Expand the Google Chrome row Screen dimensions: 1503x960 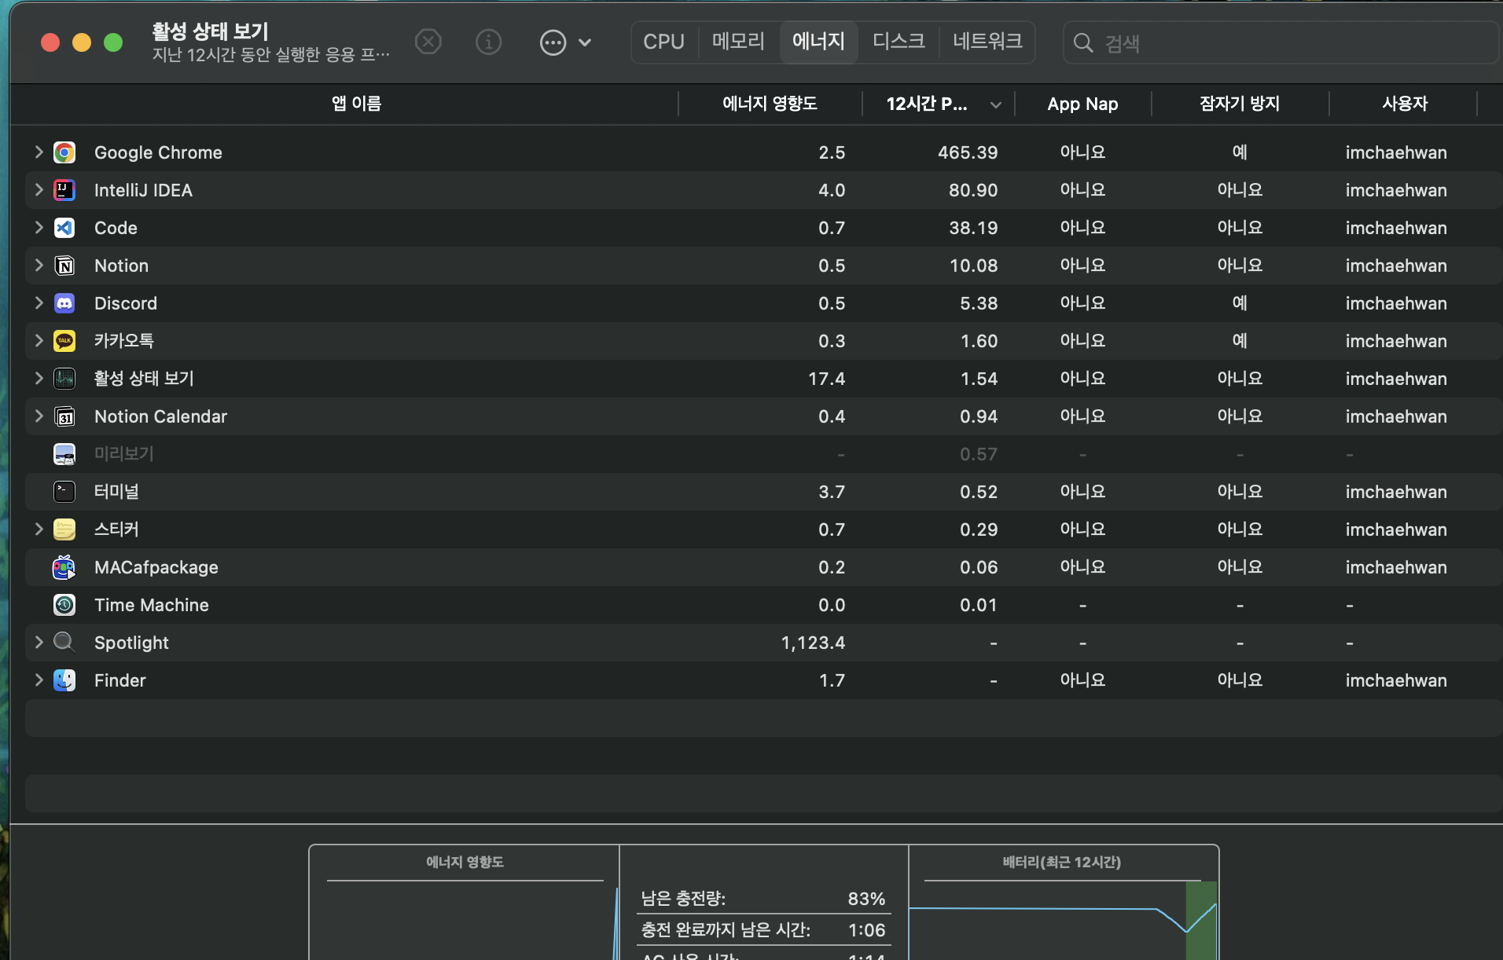click(x=39, y=152)
